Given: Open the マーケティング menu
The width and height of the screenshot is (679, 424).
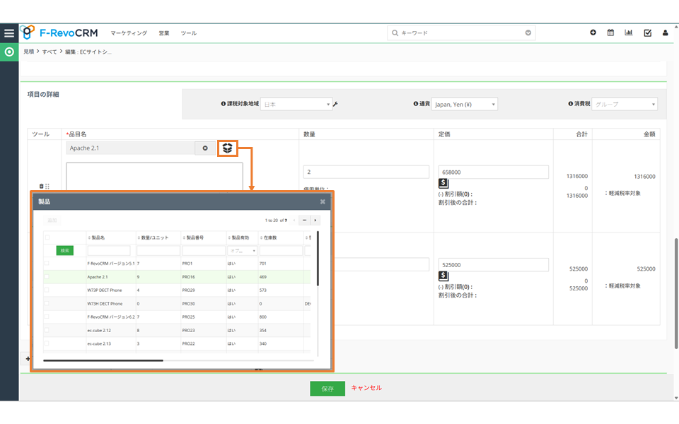Looking at the screenshot, I should (129, 33).
